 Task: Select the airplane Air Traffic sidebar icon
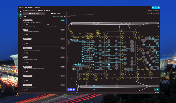(x=20, y=15)
